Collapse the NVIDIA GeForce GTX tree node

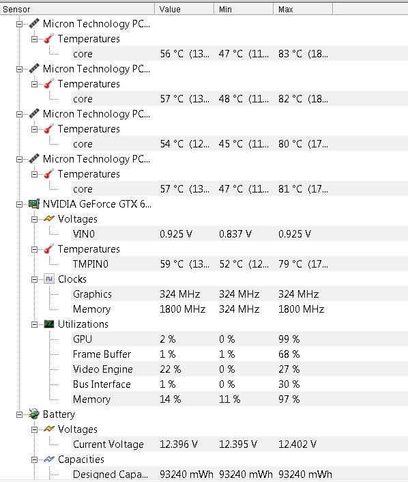[19, 204]
